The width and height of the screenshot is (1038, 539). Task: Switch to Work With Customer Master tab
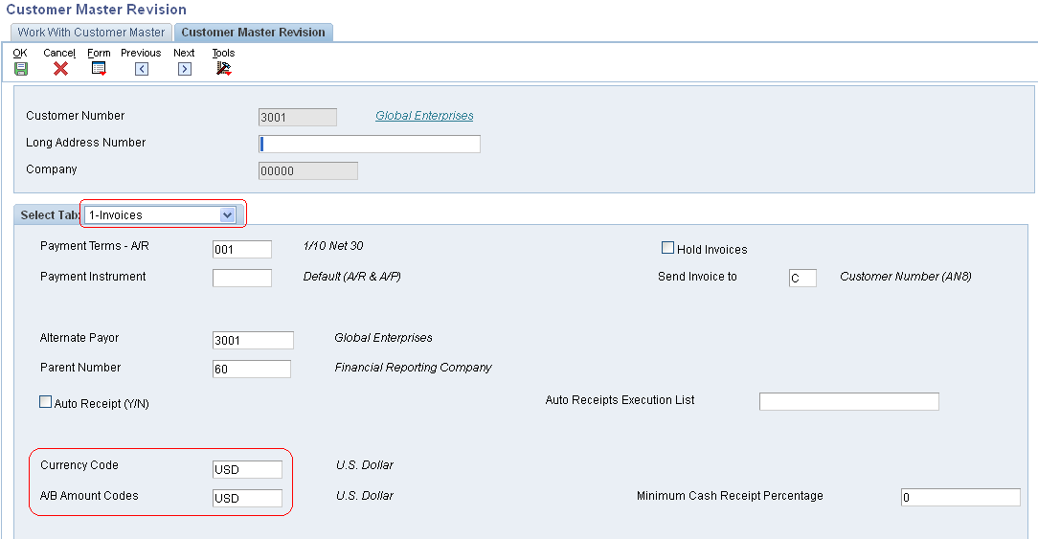(91, 33)
